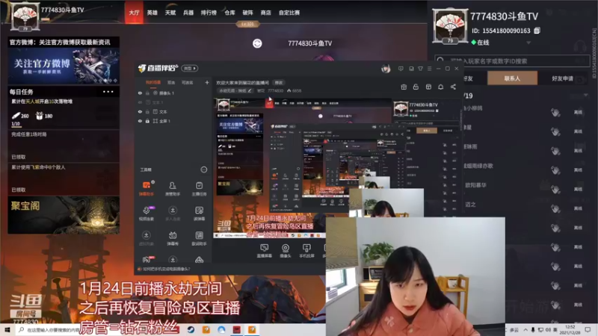Viewport: 598px width, 336px height.
Task: Hide the 文本 source layer
Action: (140, 111)
